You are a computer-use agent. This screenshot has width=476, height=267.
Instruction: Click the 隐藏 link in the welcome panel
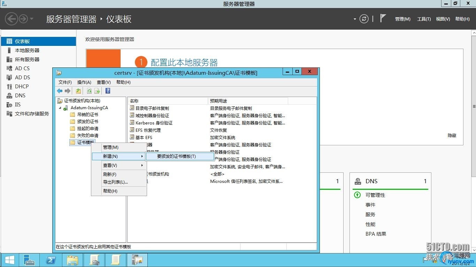point(452,136)
